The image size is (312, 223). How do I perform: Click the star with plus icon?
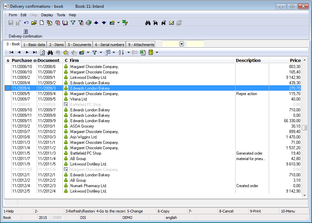click(x=66, y=52)
